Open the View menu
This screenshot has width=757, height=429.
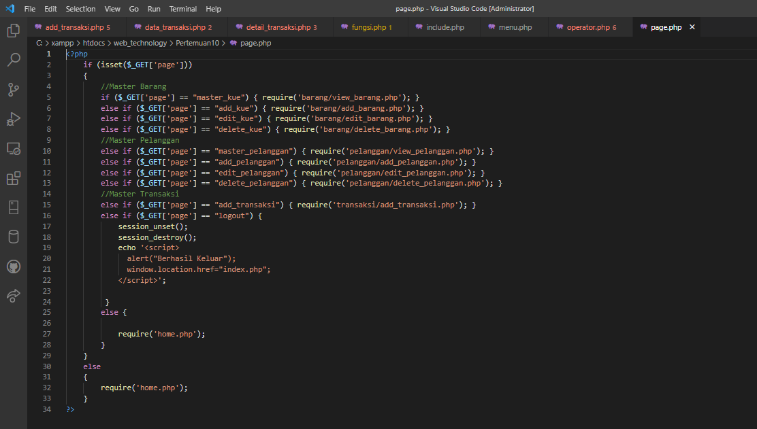(x=112, y=9)
